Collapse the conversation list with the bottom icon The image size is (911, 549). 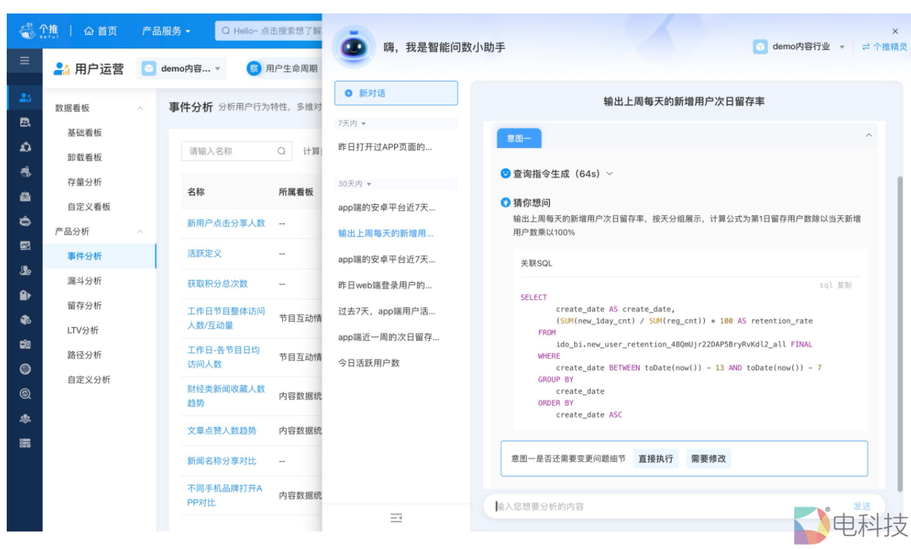(396, 518)
